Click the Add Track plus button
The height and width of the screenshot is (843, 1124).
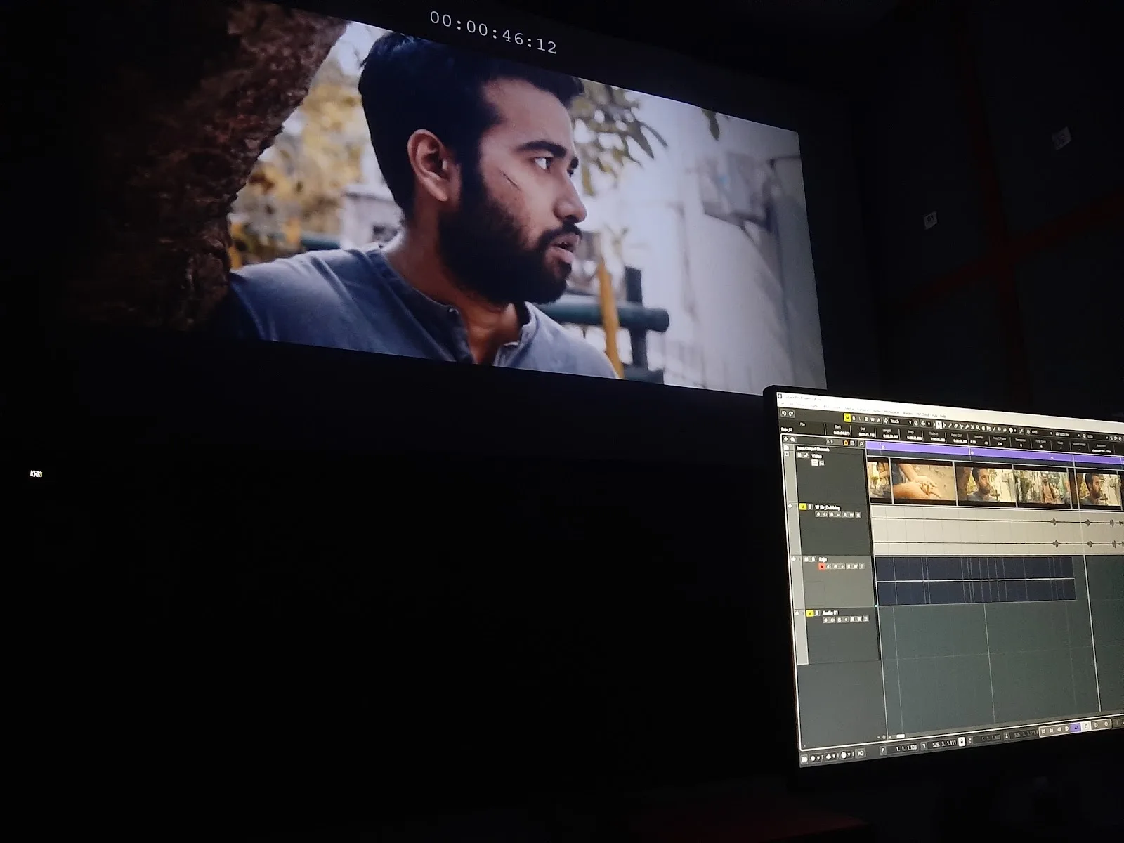click(x=786, y=439)
